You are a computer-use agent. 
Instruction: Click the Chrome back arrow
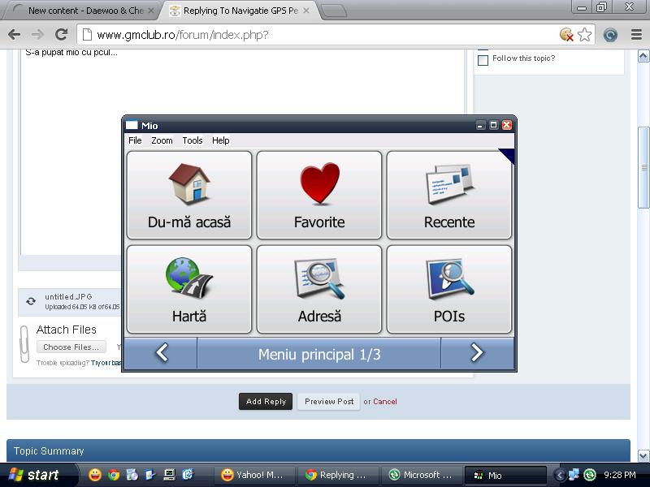pos(14,34)
